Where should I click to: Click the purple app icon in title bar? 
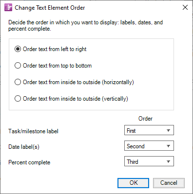(8, 7)
